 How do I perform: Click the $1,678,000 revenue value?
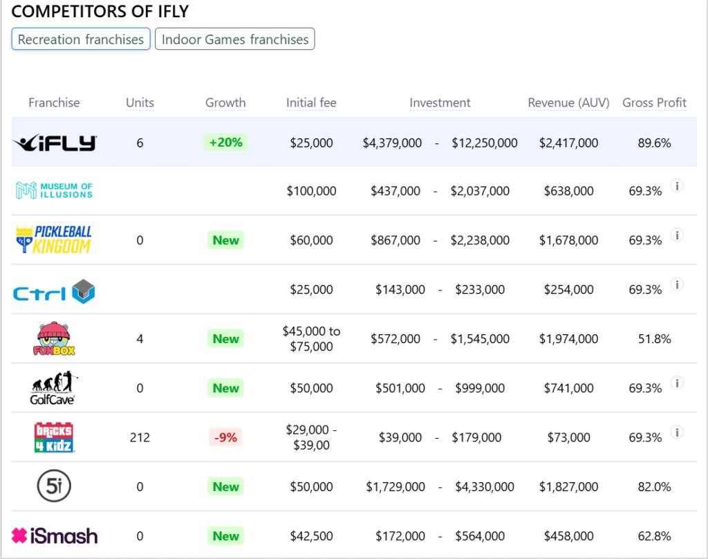[x=568, y=240]
